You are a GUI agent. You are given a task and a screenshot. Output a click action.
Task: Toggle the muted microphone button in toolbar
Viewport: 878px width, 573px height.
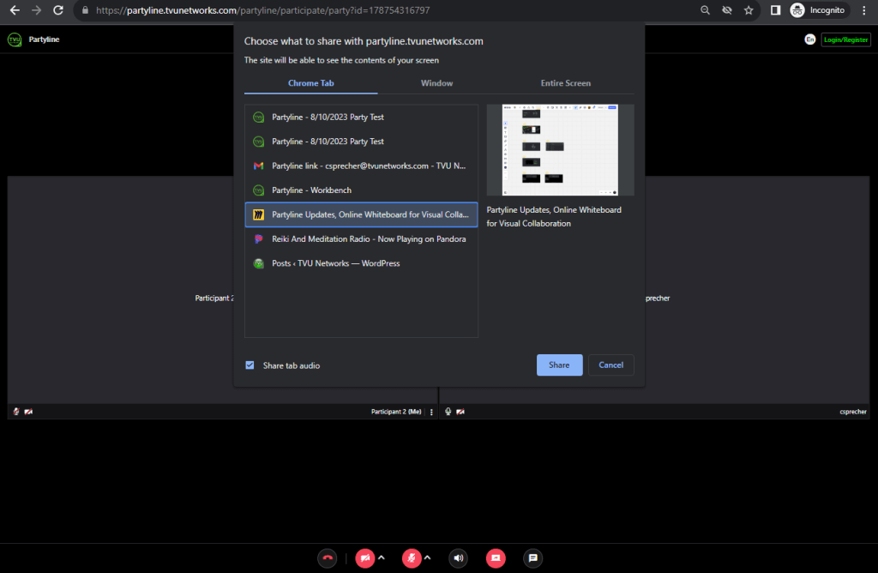[x=412, y=558]
